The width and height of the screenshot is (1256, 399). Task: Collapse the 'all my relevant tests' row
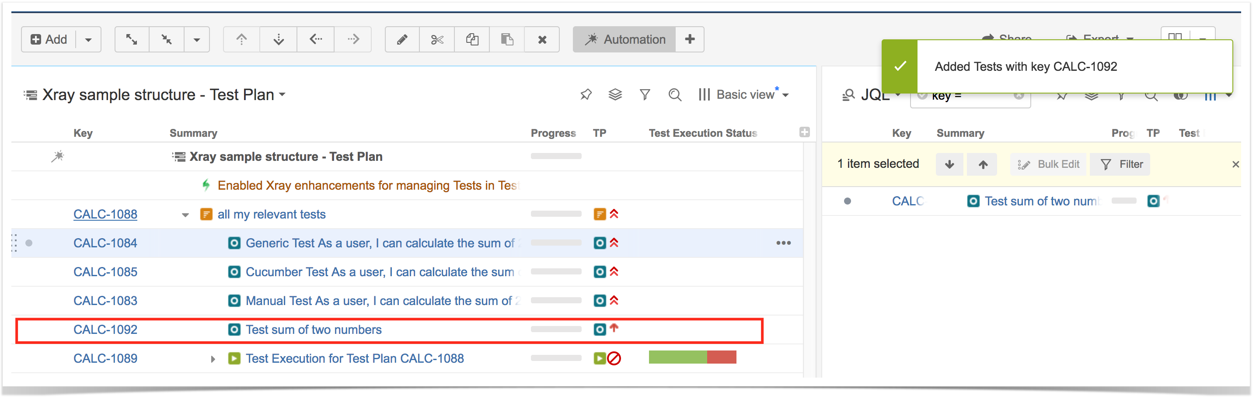185,215
